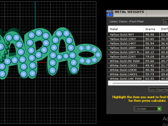
Task: Select the Yellow Gold:9KY row
Action: [x=138, y=35]
